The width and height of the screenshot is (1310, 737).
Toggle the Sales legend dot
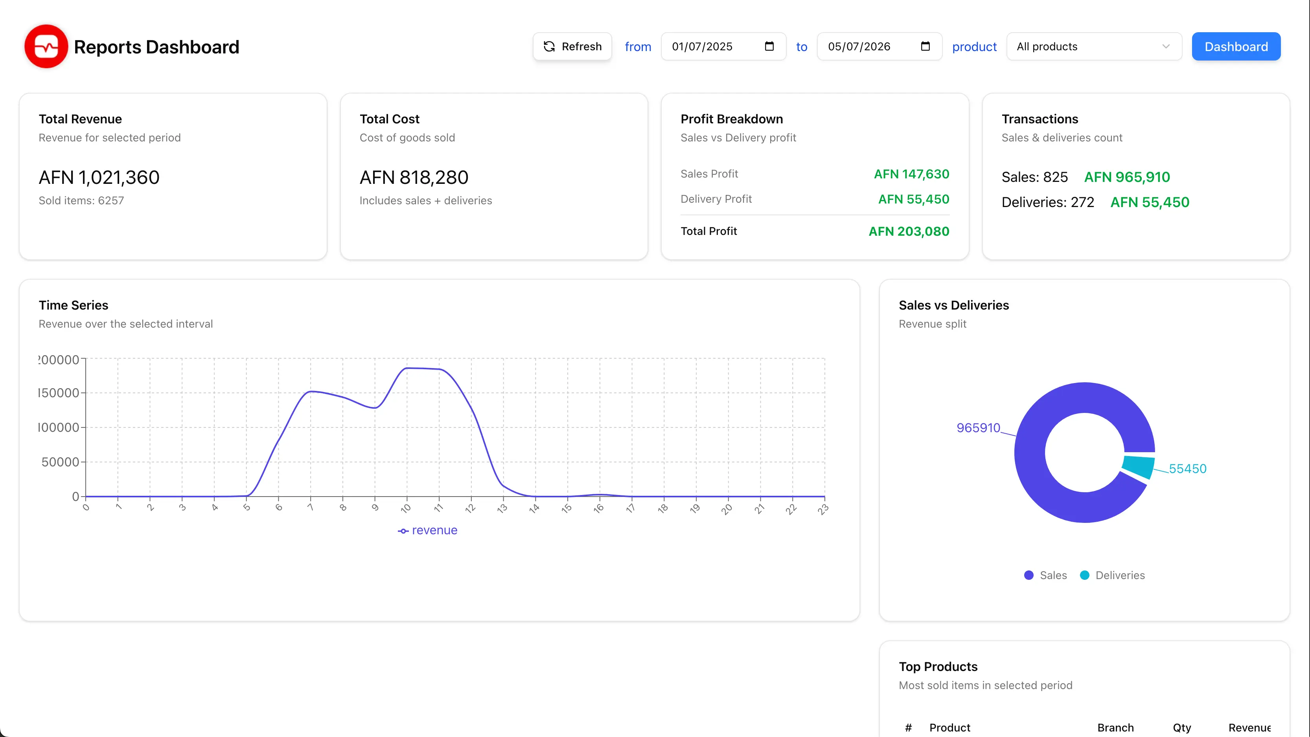pos(1028,576)
